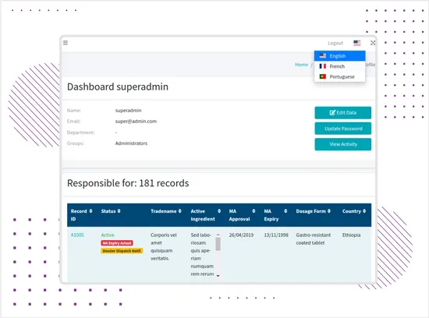Image resolution: width=429 pixels, height=318 pixels.
Task: Sort by Record ID column arrows
Action: [90, 211]
